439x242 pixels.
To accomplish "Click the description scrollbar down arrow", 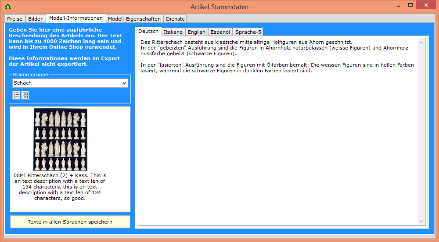I will tap(421, 221).
